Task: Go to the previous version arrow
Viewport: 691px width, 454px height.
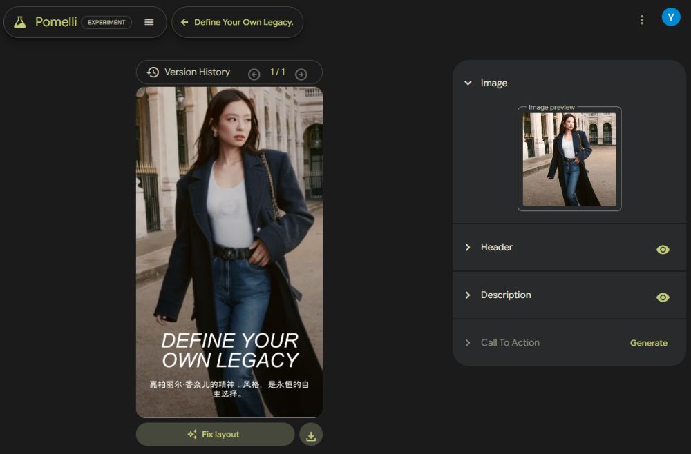Action: point(254,74)
